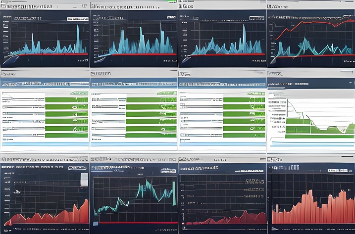The width and height of the screenshot is (355, 234).
Task: Select the title tab of the top-right chart panel
Action: pyautogui.click(x=280, y=7)
